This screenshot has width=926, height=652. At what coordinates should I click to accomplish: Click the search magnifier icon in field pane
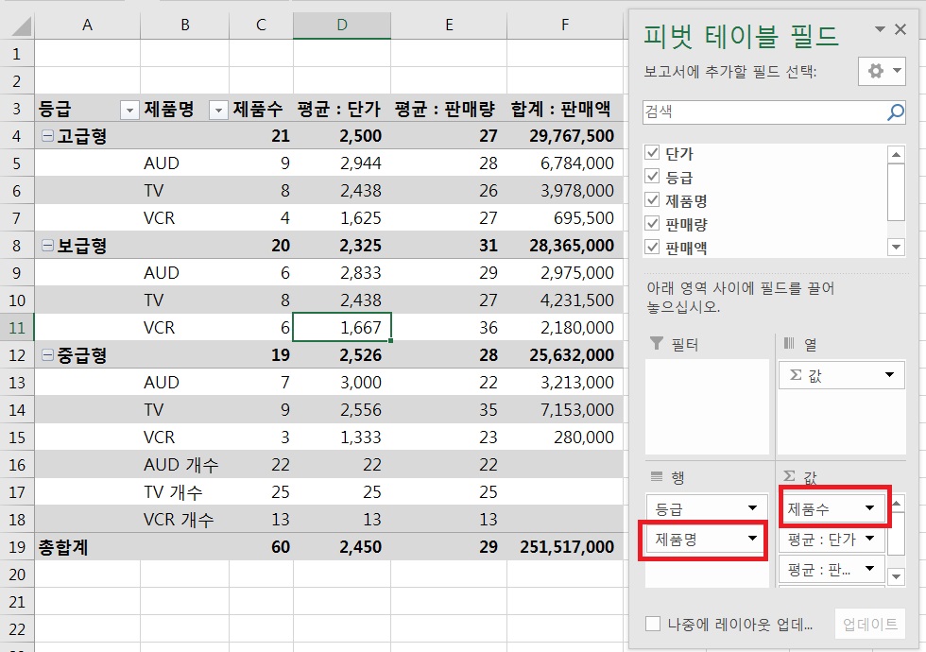895,112
